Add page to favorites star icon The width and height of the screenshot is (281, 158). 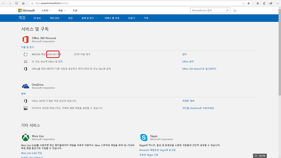click(x=249, y=3)
